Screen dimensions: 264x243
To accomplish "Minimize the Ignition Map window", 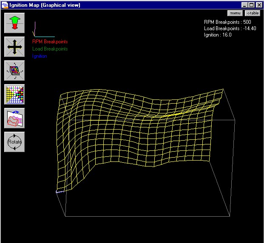I will point(244,5).
